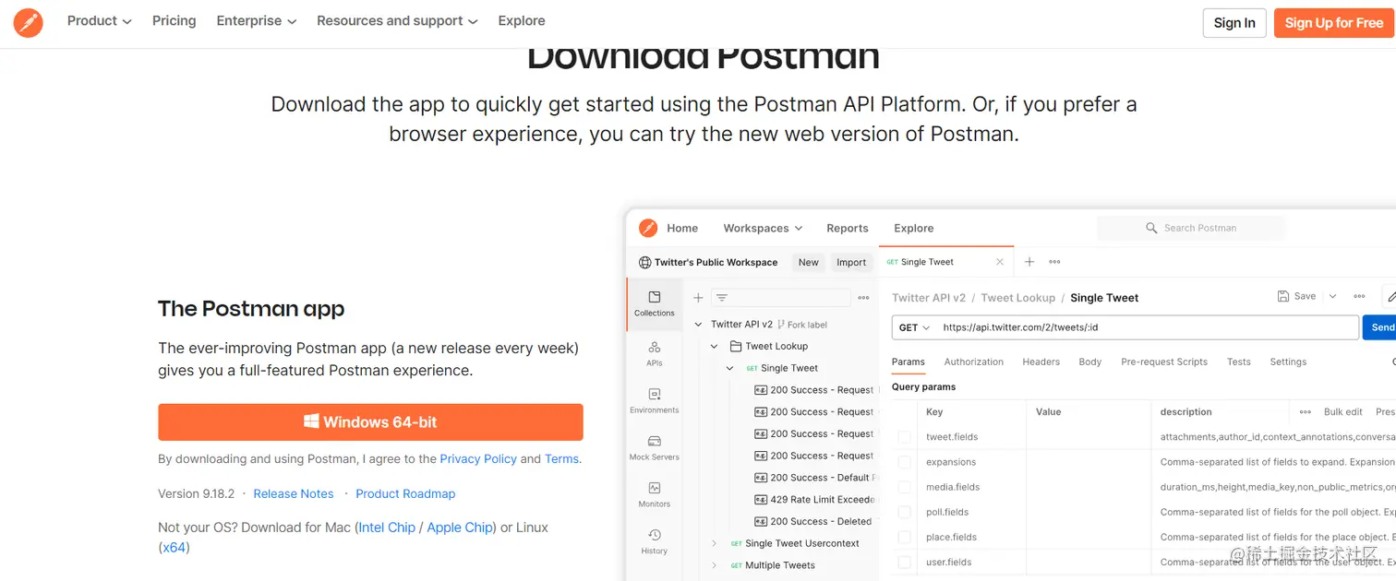
Task: Click the Postman logo inside the app preview
Action: pyautogui.click(x=648, y=228)
